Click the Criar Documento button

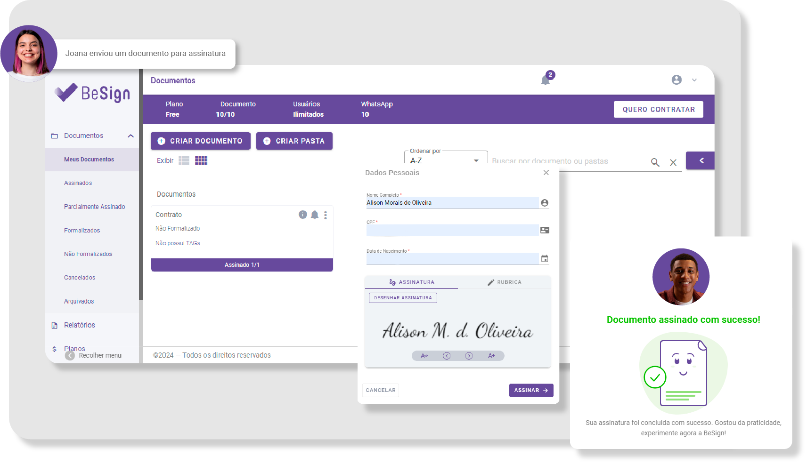coord(200,141)
